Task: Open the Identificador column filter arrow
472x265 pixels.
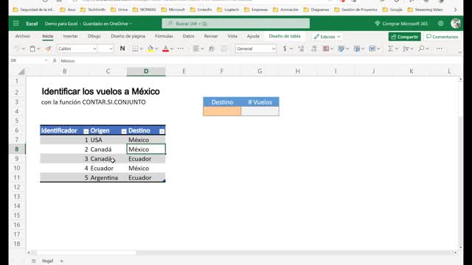Action: click(86, 131)
